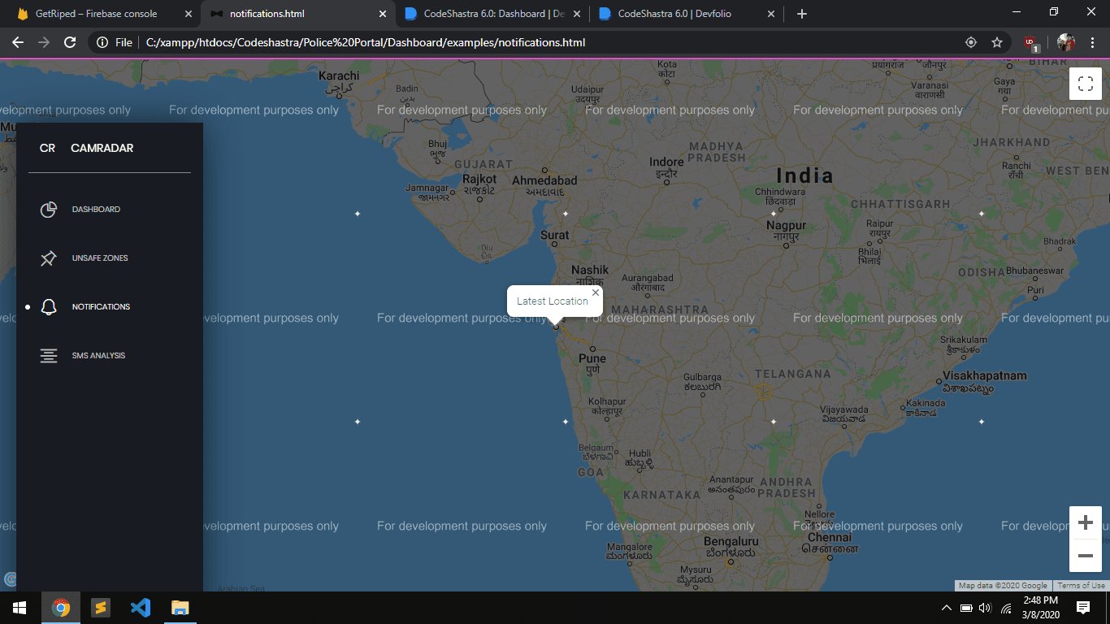Click the location target icon in address bar
Viewport: 1110px width, 624px height.
click(971, 42)
